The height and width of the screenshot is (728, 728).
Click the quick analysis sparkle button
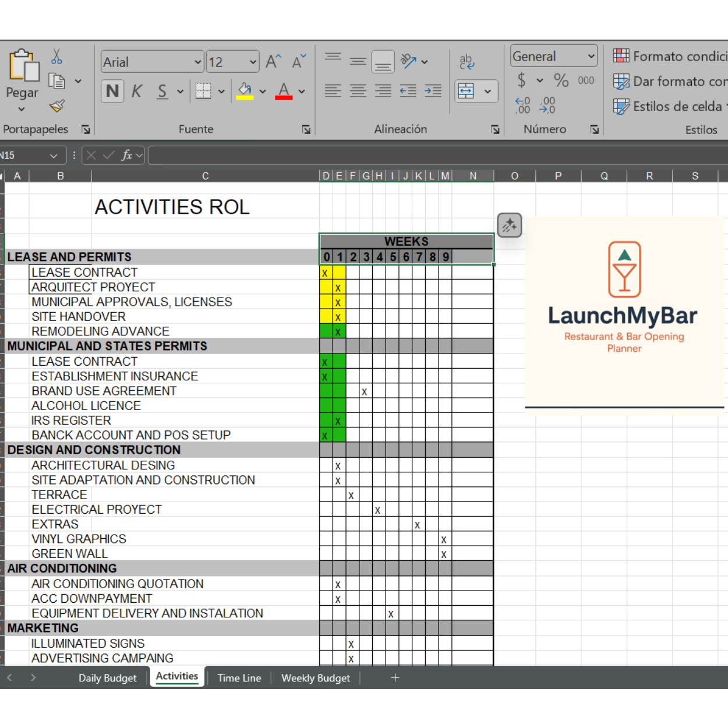(x=510, y=225)
